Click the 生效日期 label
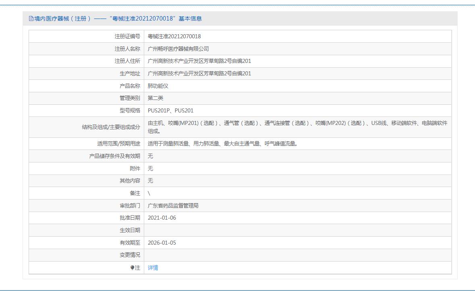Image resolution: width=475 pixels, height=291 pixels. pyautogui.click(x=130, y=231)
